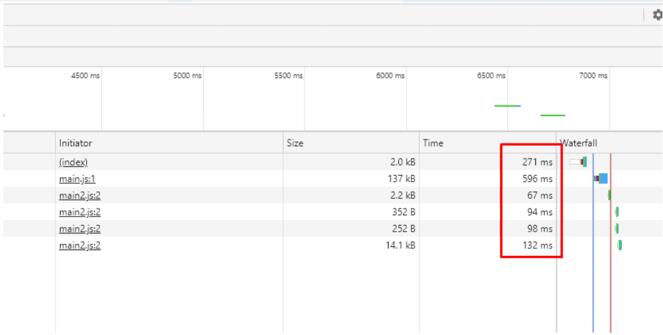The width and height of the screenshot is (663, 335).
Task: Click the 6500 ms mark on the timeline overview
Action: pyautogui.click(x=491, y=76)
